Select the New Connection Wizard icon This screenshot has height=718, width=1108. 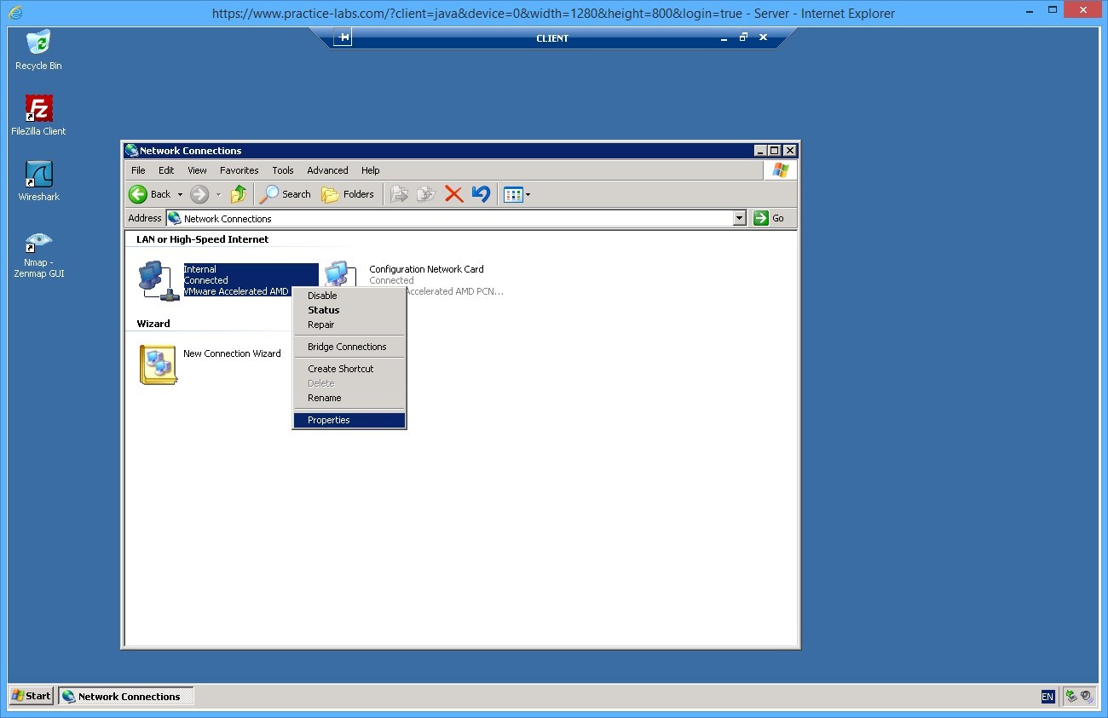pyautogui.click(x=158, y=364)
